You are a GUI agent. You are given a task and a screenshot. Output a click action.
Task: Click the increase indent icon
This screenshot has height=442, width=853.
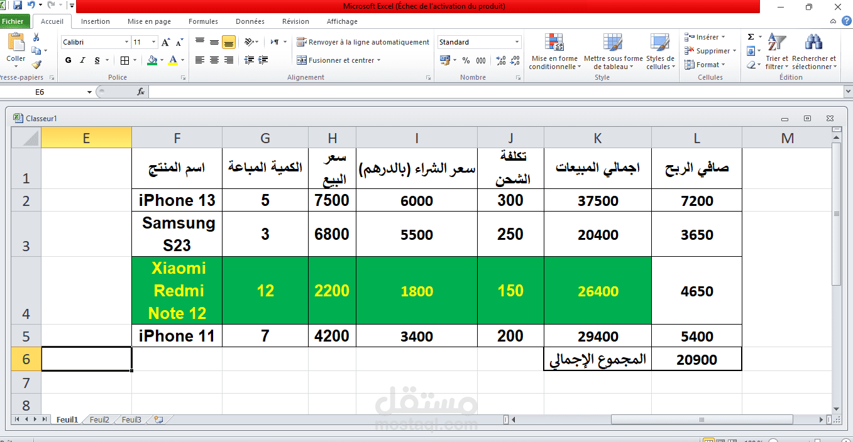pyautogui.click(x=262, y=60)
